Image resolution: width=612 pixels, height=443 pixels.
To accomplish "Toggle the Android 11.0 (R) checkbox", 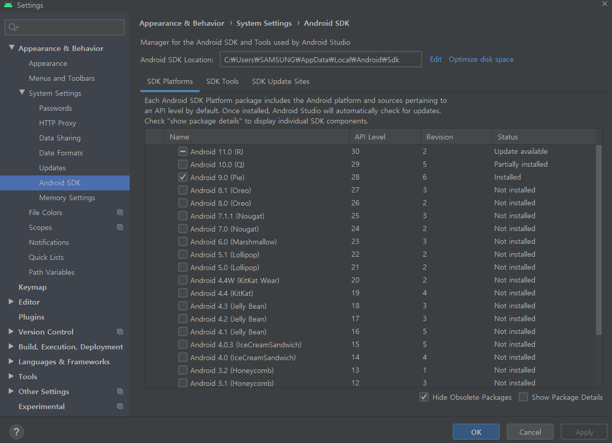I will [x=183, y=151].
